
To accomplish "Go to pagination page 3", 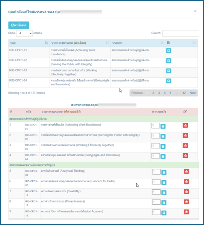I will [x=159, y=93].
